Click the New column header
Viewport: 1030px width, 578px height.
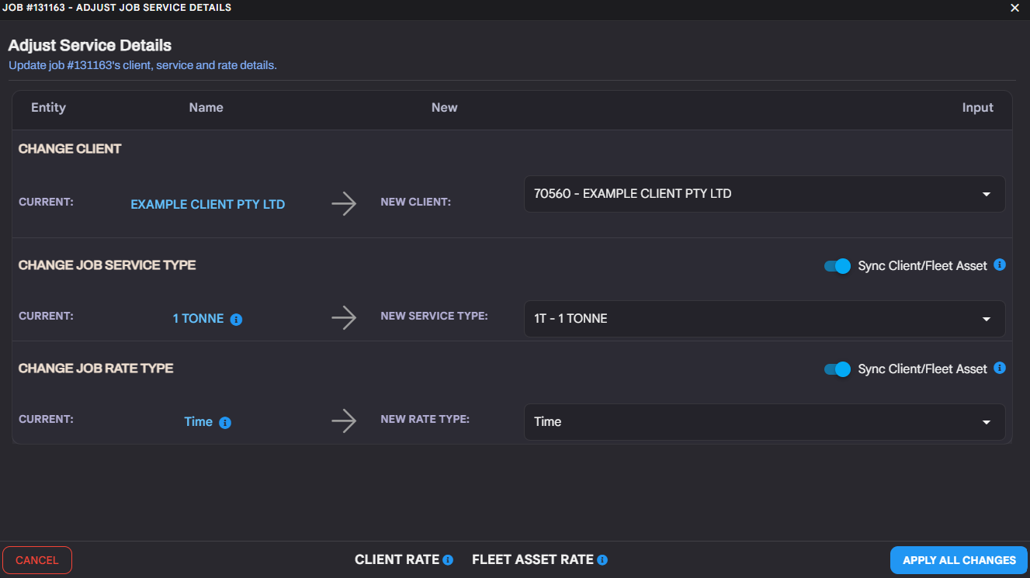(x=444, y=108)
